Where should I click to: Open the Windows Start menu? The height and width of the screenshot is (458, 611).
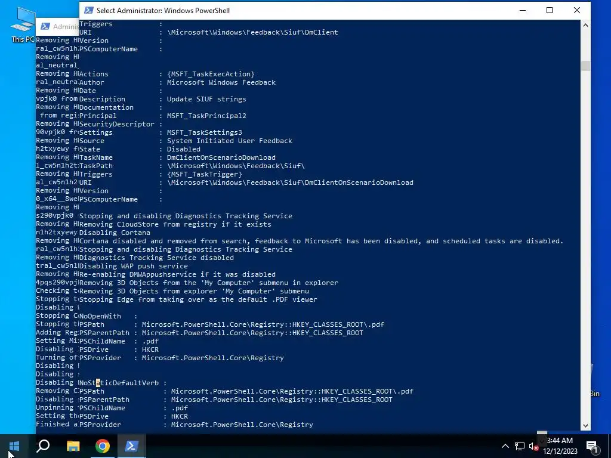click(x=14, y=446)
